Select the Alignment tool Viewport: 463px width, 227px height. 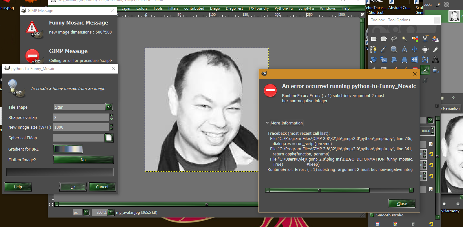pyautogui.click(x=425, y=49)
